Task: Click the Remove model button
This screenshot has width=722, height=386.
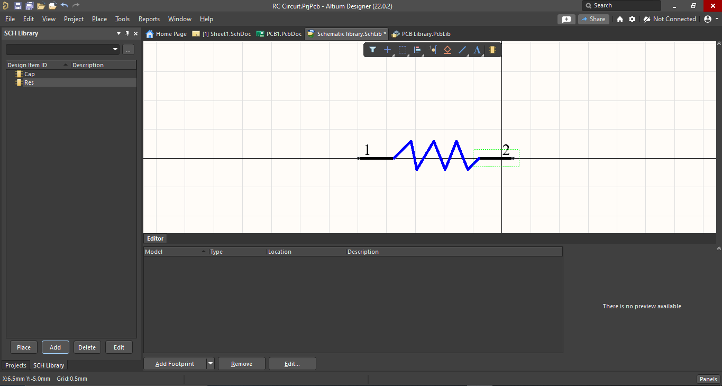Action: pos(242,364)
